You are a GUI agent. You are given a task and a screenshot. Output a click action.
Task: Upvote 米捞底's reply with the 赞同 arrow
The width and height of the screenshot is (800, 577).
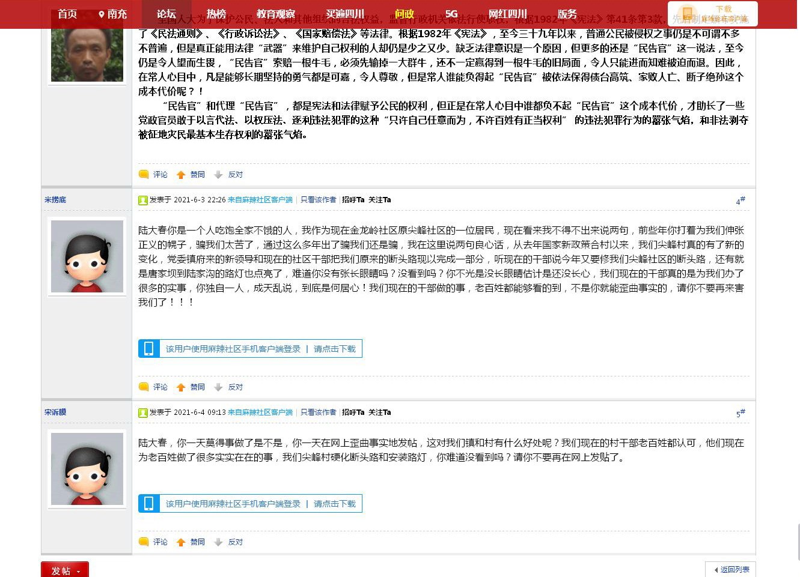181,387
